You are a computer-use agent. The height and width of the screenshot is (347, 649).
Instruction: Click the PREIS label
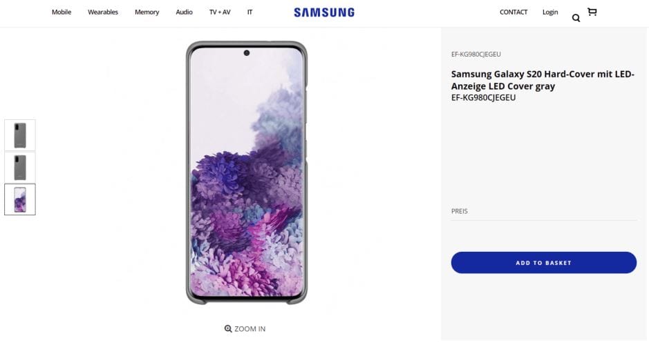click(x=460, y=211)
